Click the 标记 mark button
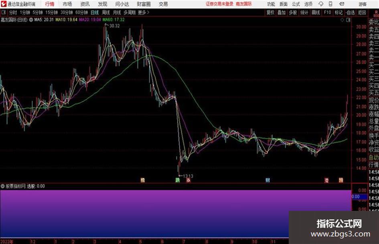The height and width of the screenshot is (244, 379). point(338,12)
